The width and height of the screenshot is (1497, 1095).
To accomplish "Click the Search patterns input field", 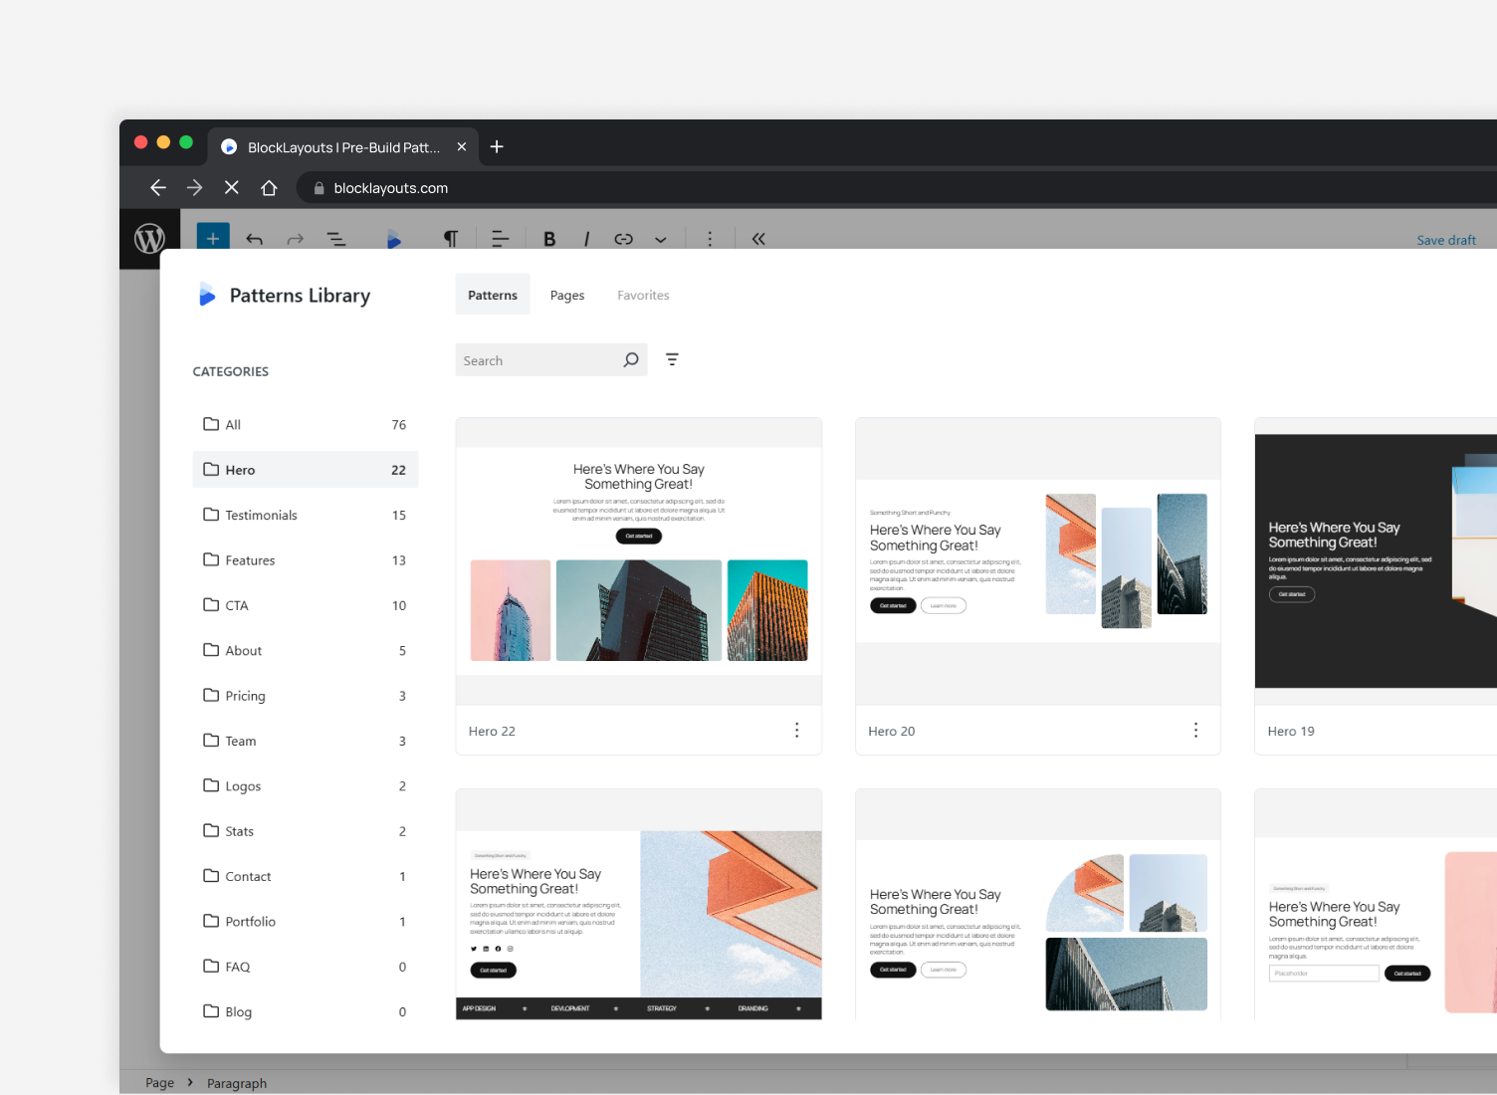I will (551, 360).
